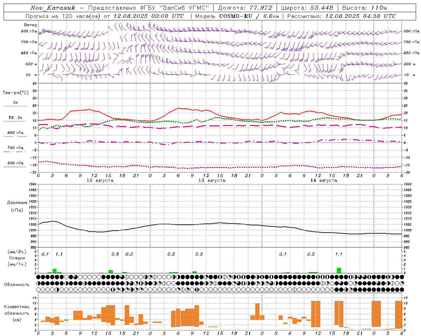421x336 pixels.
Task: Click the date label 13 августа
Action: pyautogui.click(x=212, y=180)
